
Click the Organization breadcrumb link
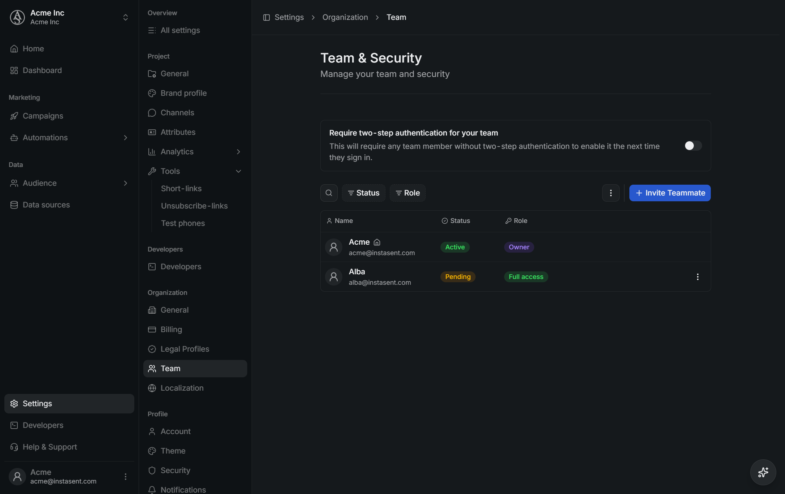345,17
